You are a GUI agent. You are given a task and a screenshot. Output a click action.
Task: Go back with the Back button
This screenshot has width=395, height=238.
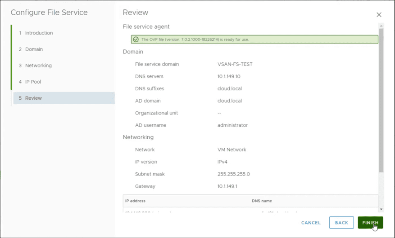[341, 222]
